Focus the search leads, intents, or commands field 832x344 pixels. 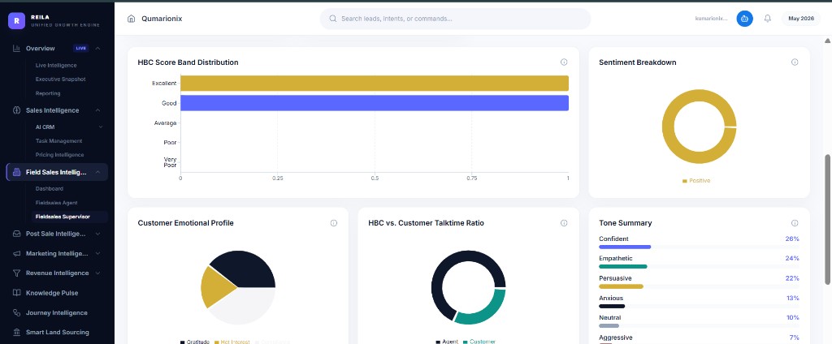455,19
